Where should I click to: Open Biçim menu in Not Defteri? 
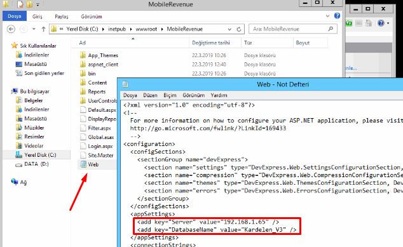point(170,95)
